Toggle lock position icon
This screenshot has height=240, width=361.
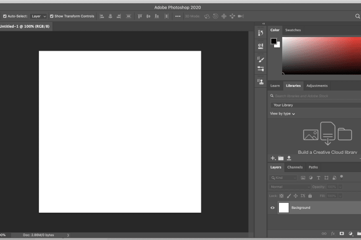tap(295, 196)
